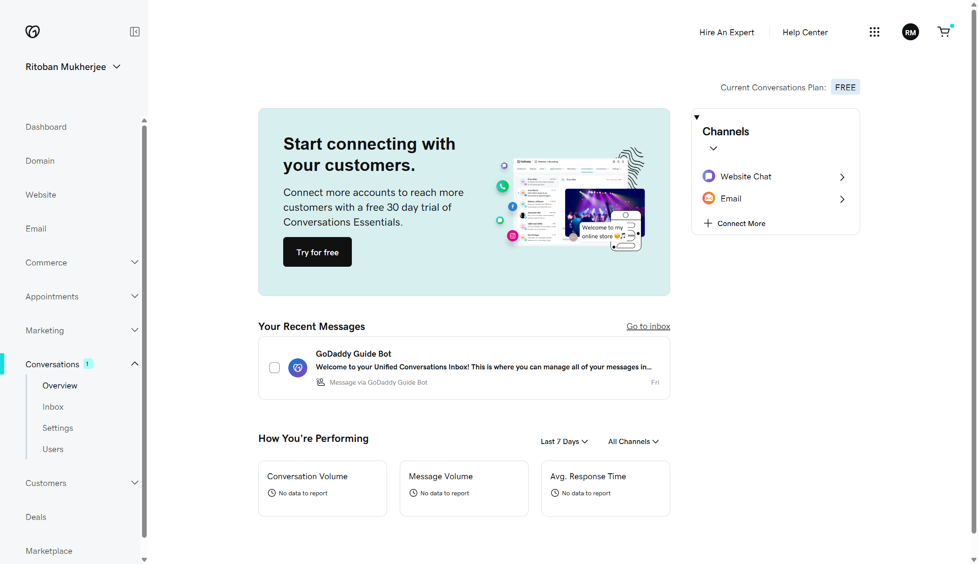Click the clock icon in Avg. Response Time

tap(554, 493)
